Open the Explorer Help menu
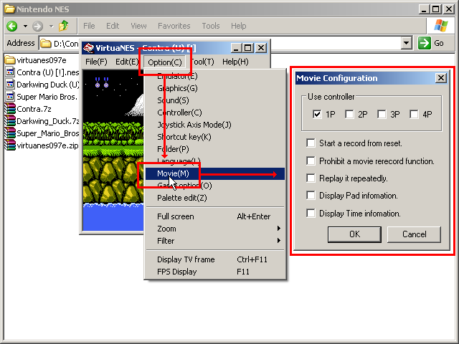The width and height of the screenshot is (459, 344). pos(238,26)
